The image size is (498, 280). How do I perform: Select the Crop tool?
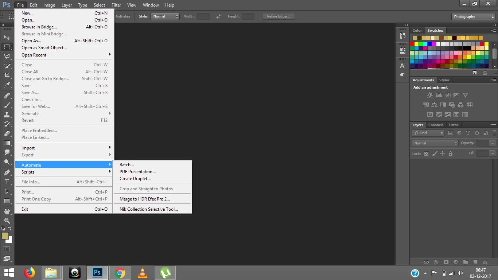(x=7, y=75)
